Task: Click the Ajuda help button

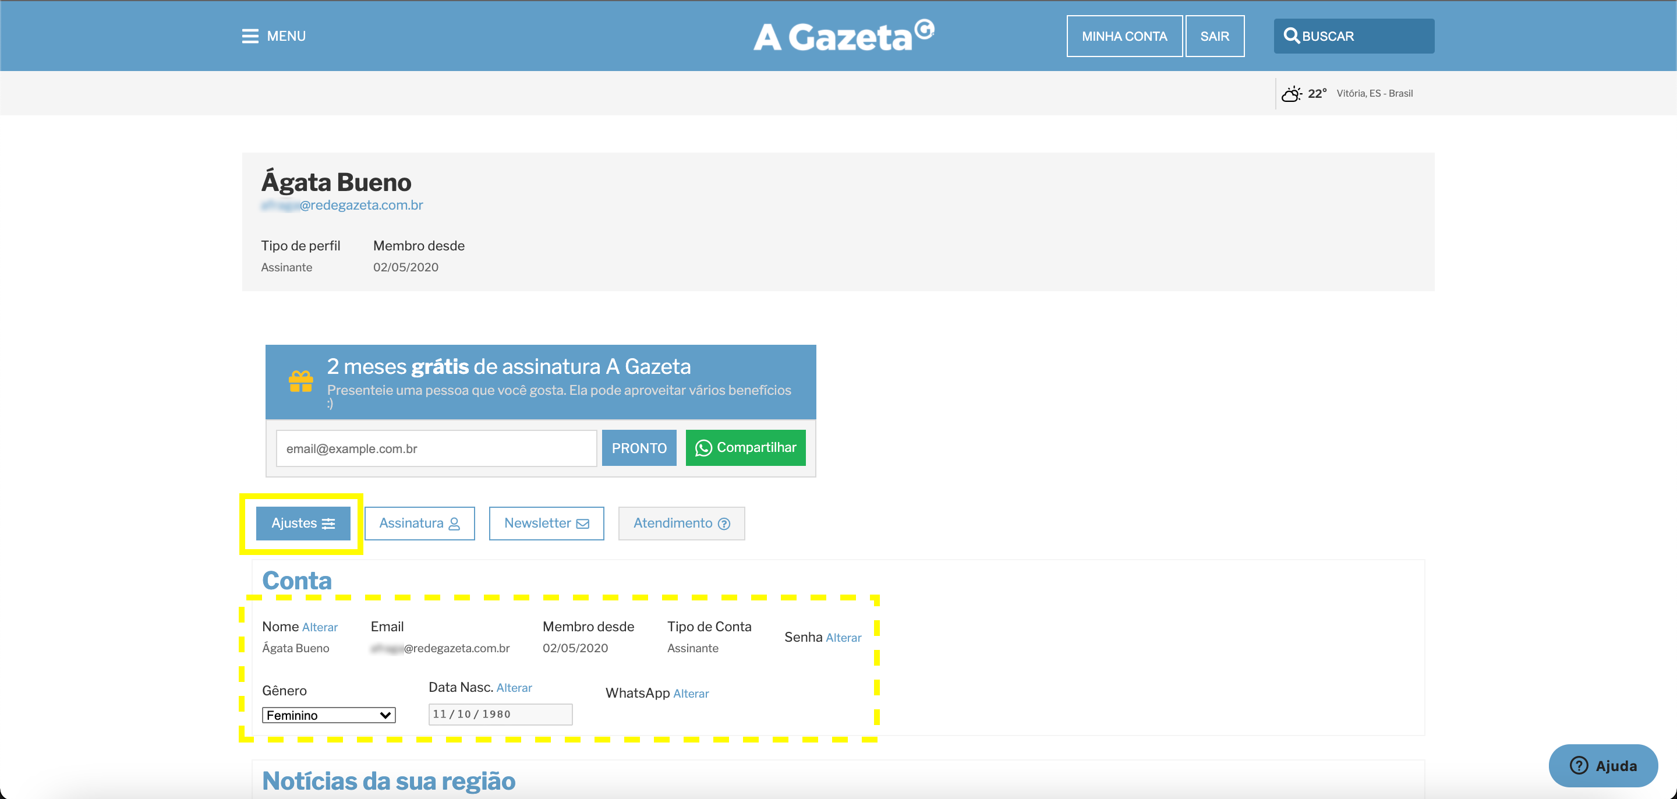Action: point(1604,766)
